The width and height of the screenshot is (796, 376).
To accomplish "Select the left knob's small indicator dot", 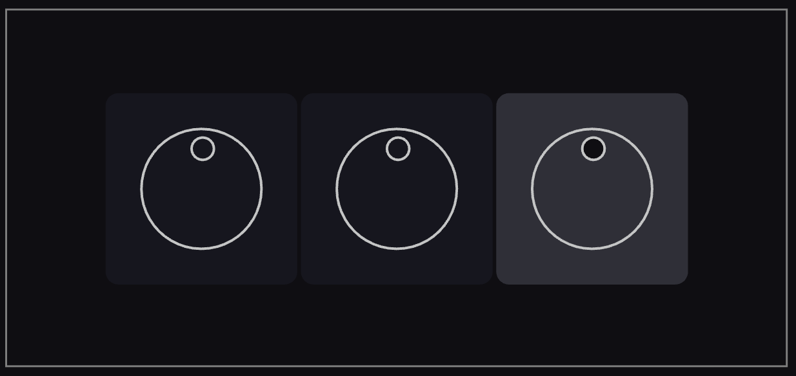I will point(203,149).
